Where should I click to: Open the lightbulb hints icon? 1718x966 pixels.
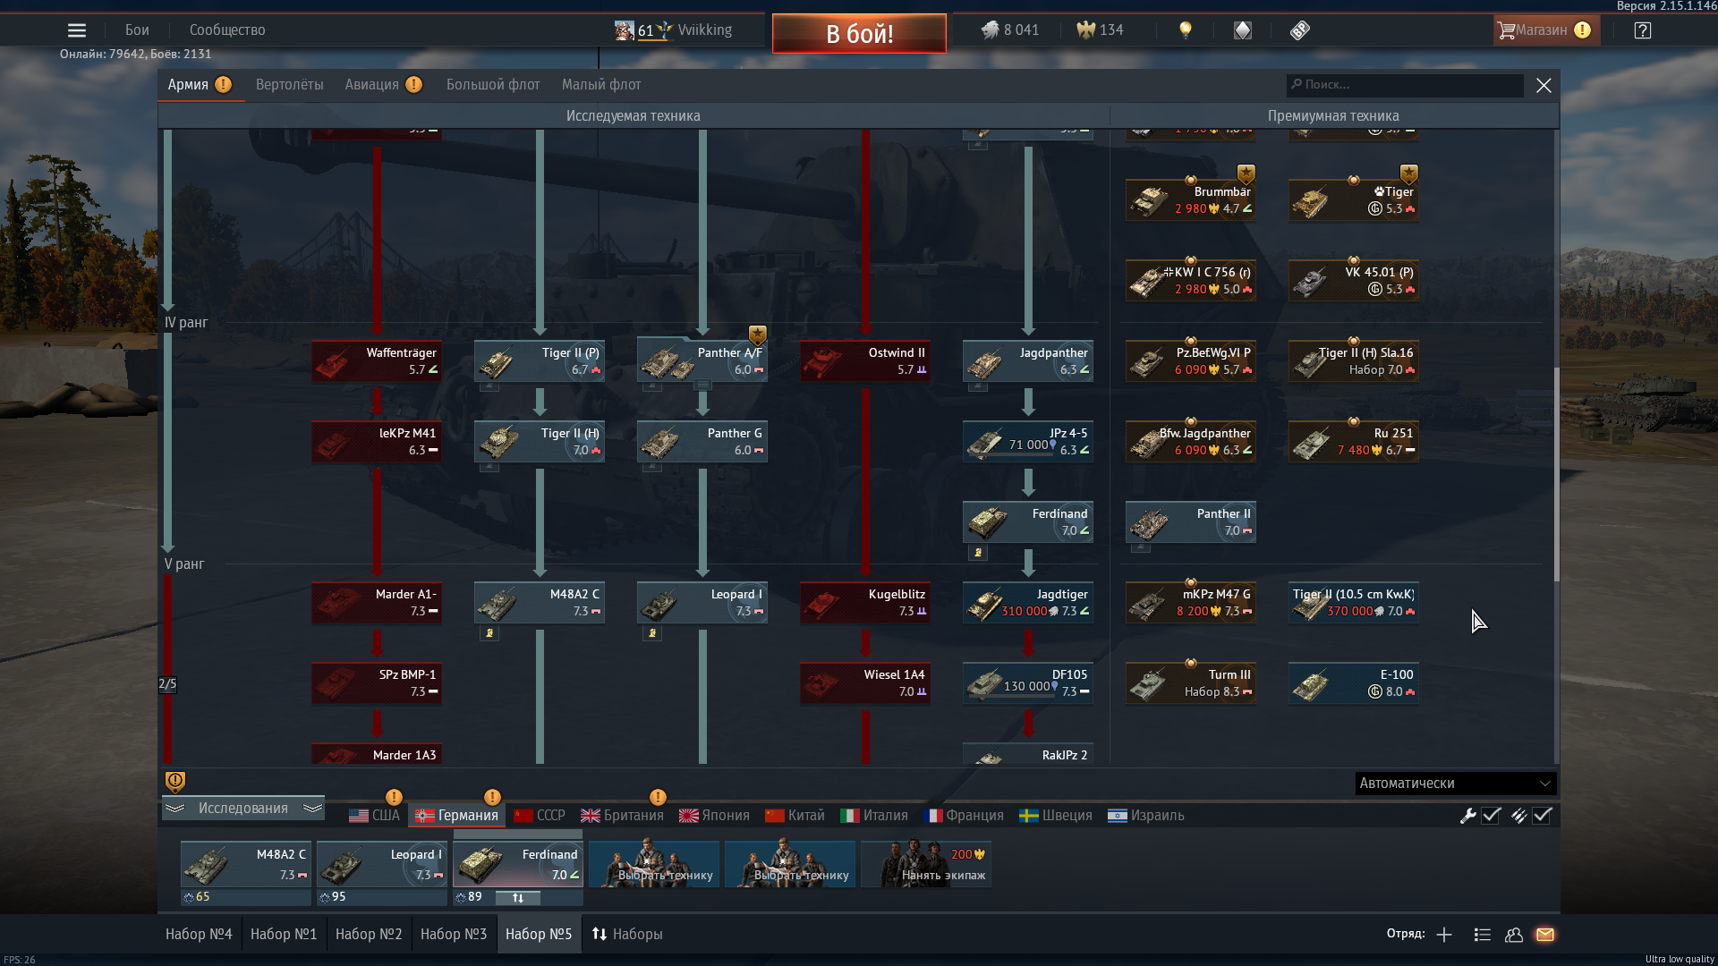[x=1186, y=30]
